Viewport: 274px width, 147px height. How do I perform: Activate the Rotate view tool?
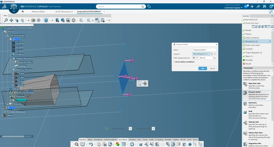(x=17, y=20)
